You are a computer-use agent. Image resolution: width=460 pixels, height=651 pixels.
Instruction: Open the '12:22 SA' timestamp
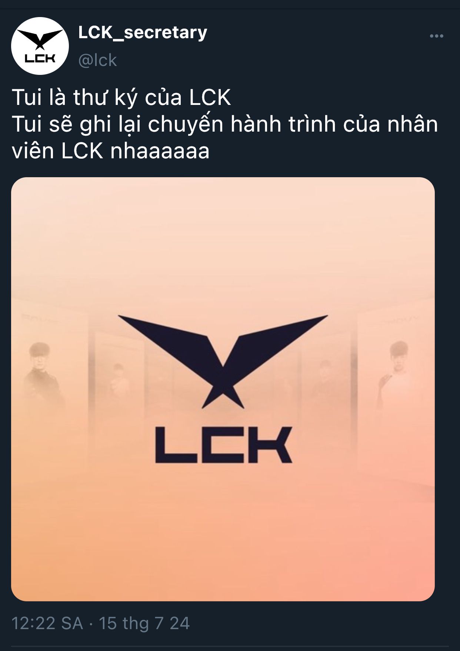pos(47,623)
